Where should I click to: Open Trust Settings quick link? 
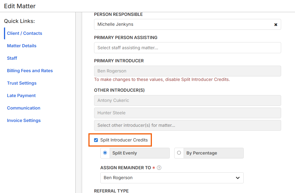click(x=22, y=83)
